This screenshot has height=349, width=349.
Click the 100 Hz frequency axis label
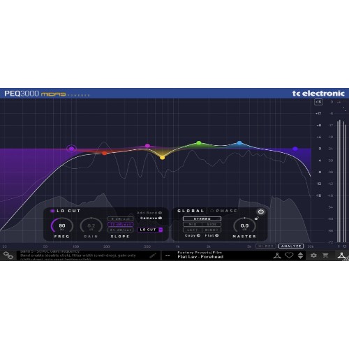point(76,246)
